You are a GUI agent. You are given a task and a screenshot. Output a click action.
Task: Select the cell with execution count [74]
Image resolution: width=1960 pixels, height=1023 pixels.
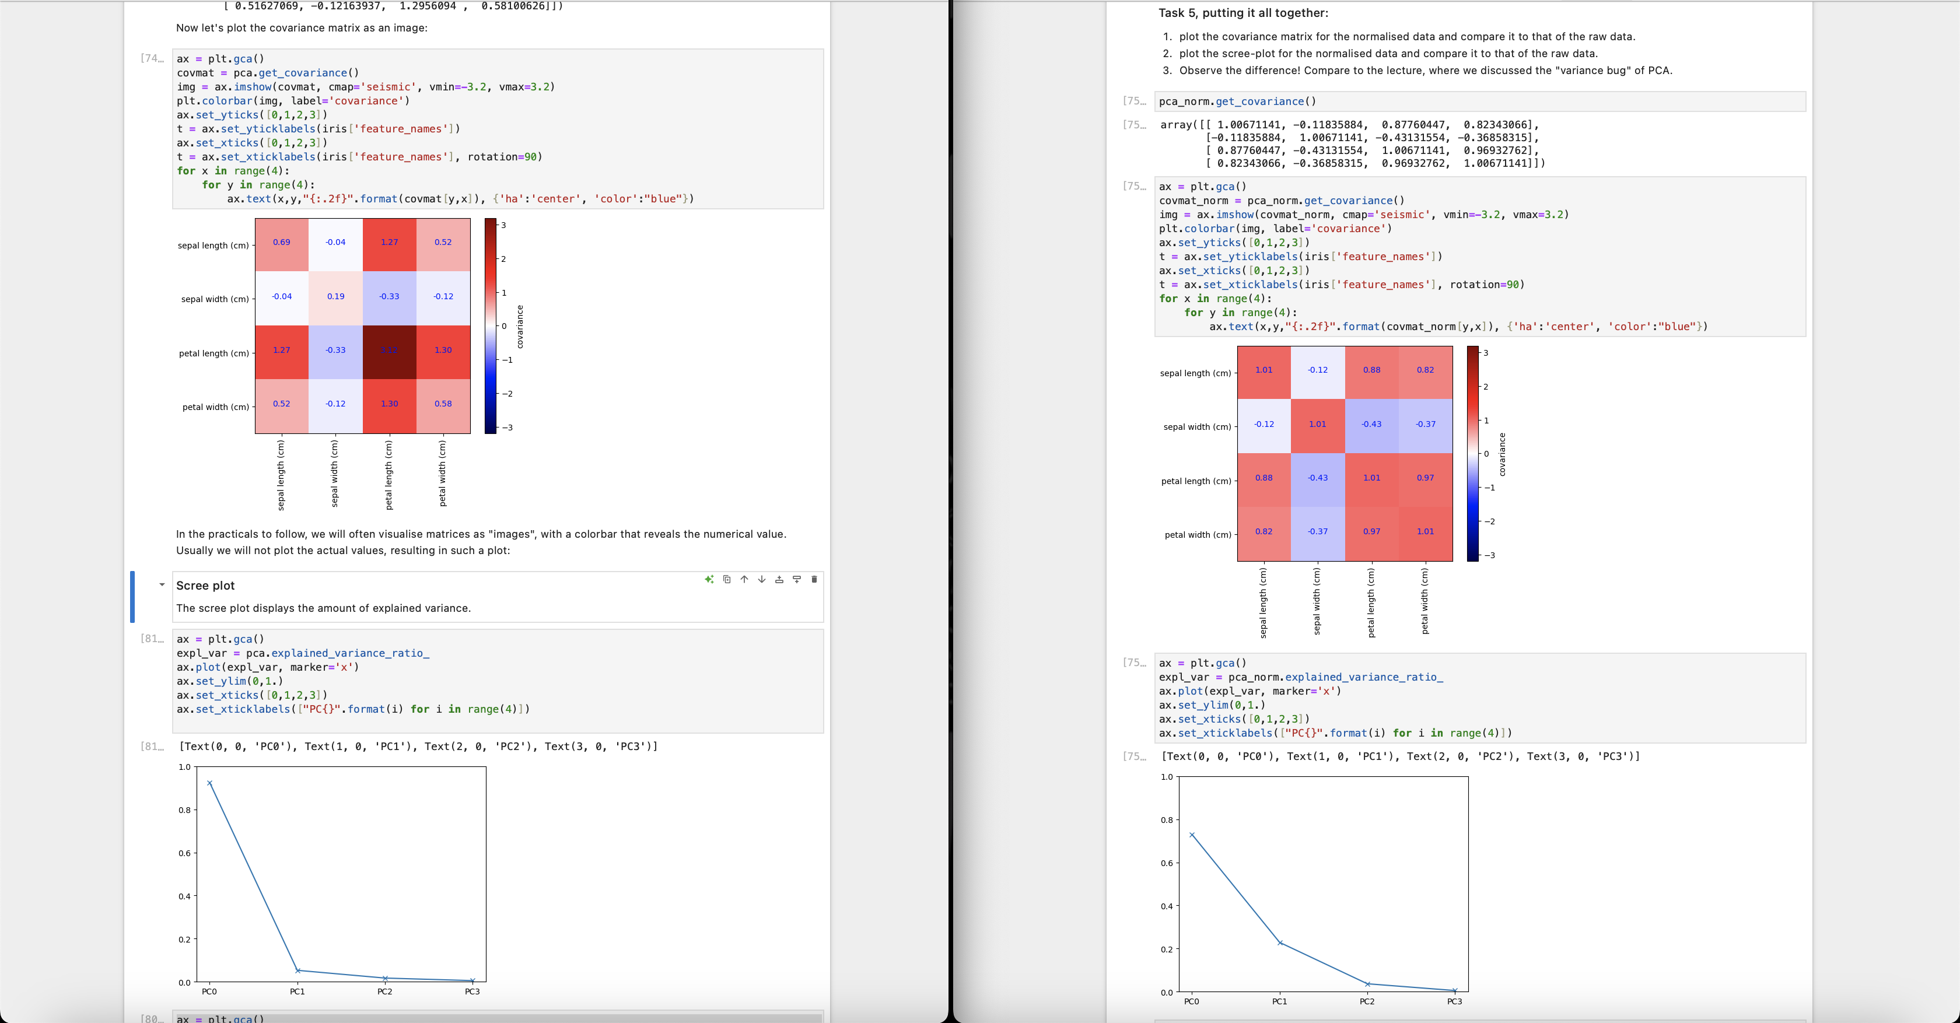tap(498, 129)
